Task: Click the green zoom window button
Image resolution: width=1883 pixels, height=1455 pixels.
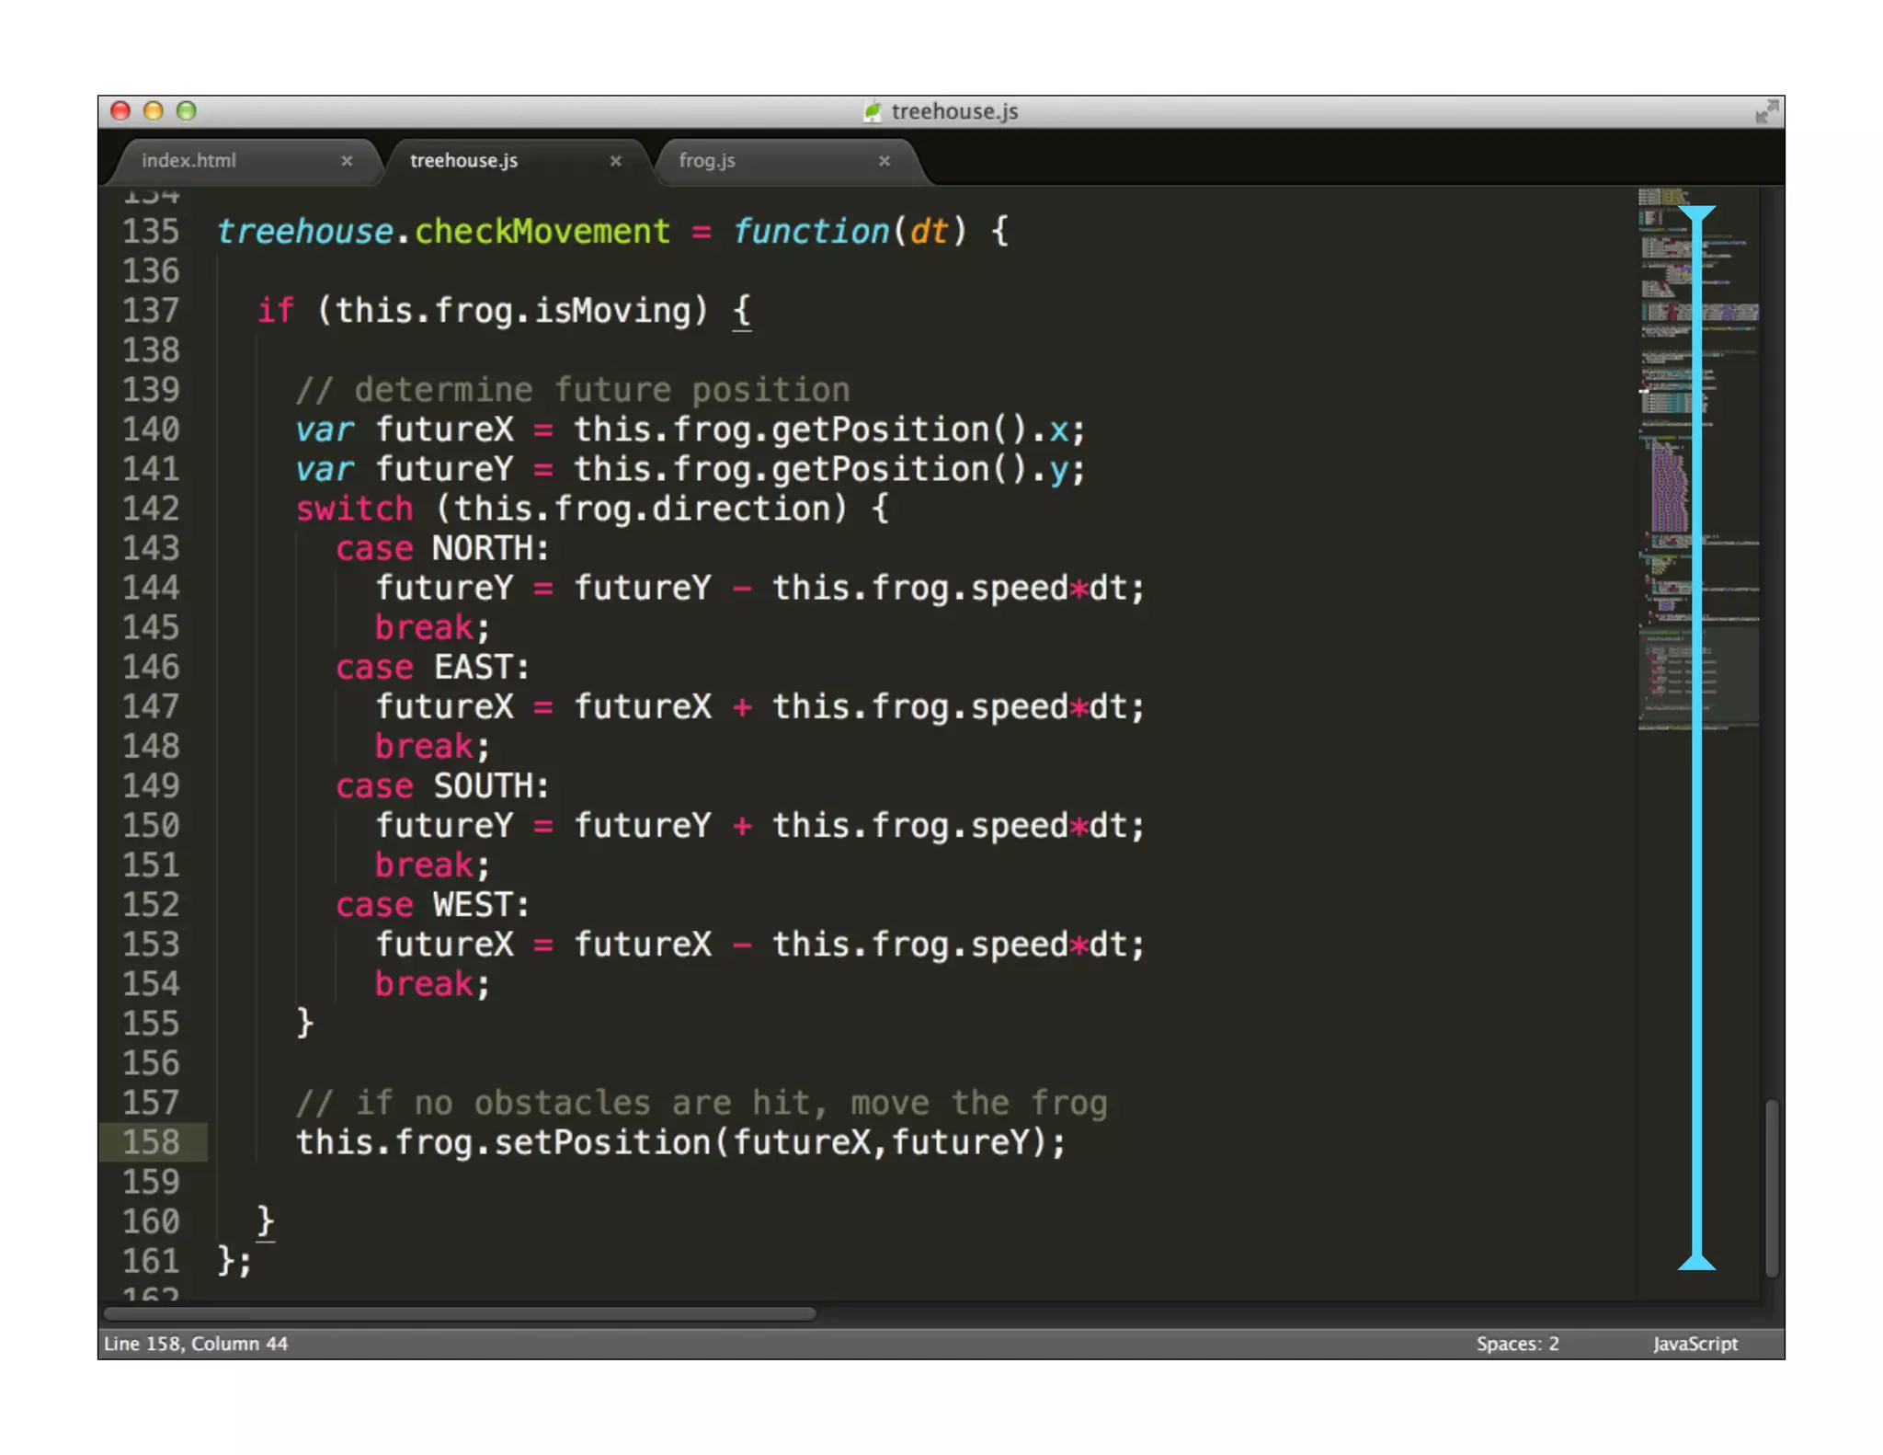Action: [187, 111]
